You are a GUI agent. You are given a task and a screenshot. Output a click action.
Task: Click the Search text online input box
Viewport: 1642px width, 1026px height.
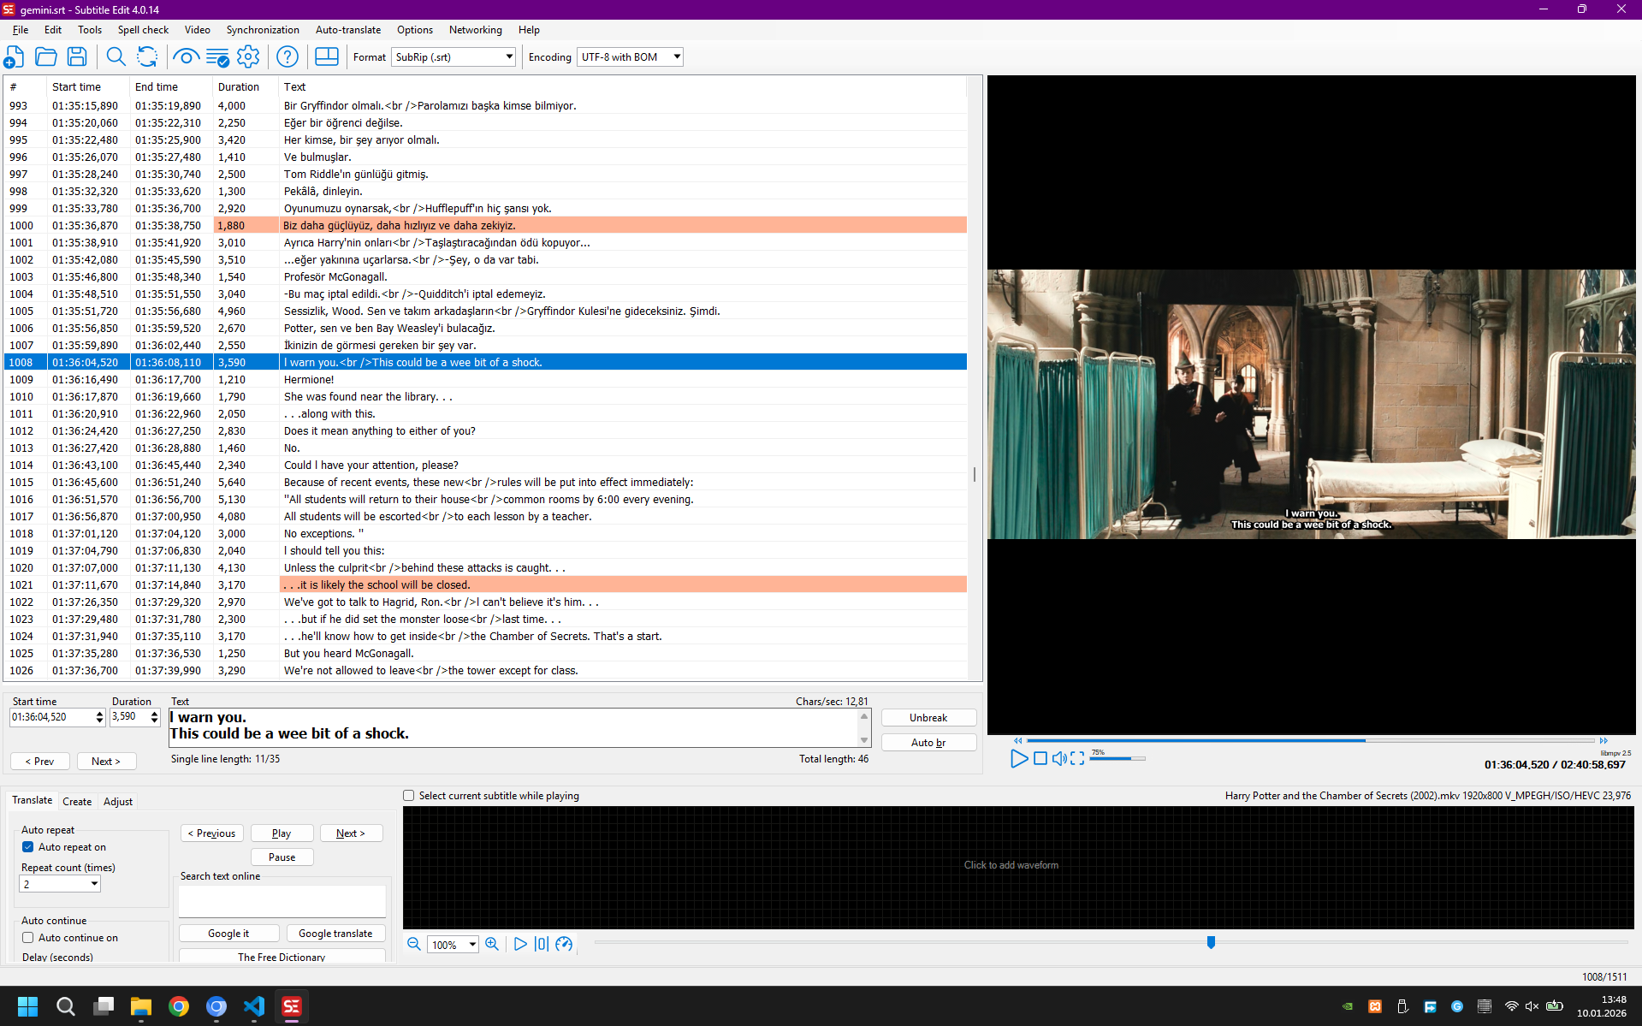coord(282,901)
